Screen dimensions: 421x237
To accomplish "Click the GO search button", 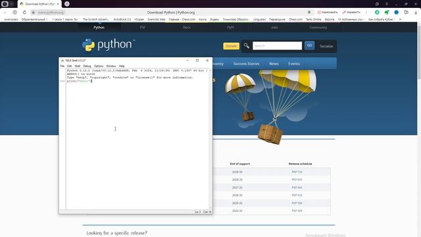I will coord(309,45).
